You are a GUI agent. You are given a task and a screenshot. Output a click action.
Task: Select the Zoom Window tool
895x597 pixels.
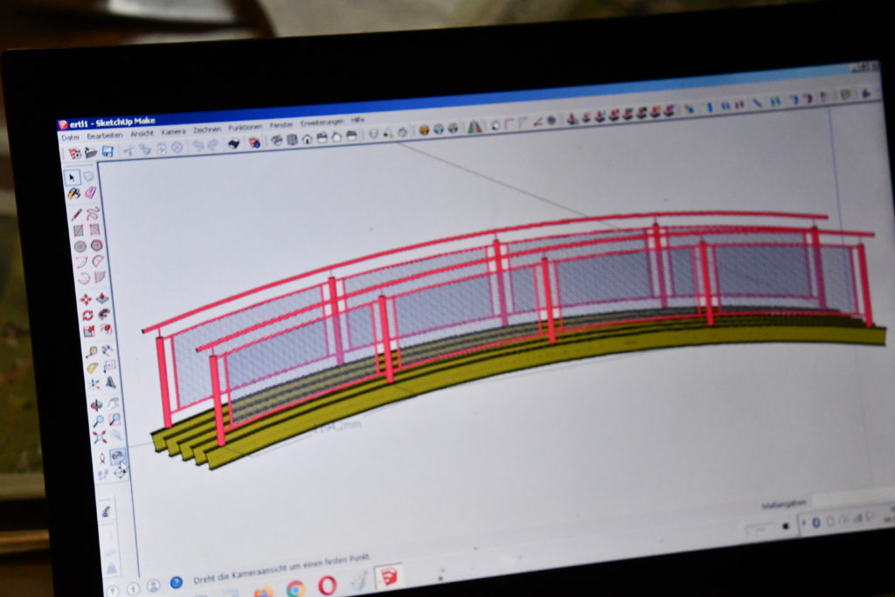click(x=115, y=420)
